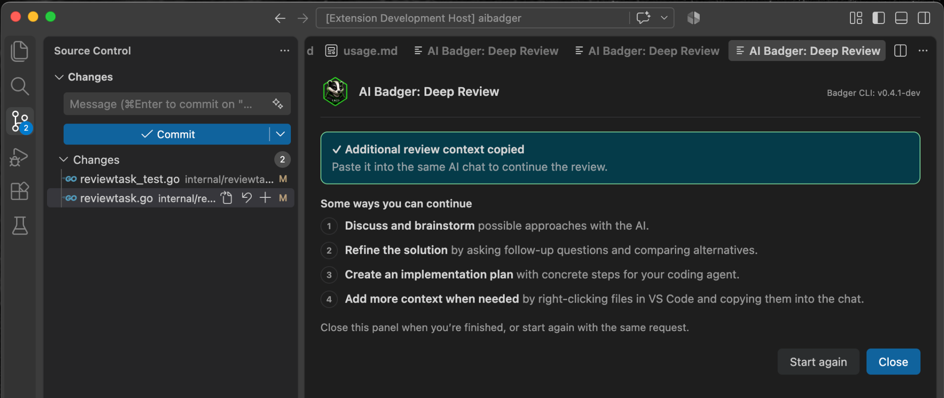The width and height of the screenshot is (944, 398).
Task: Go forward with the right arrow
Action: point(303,18)
